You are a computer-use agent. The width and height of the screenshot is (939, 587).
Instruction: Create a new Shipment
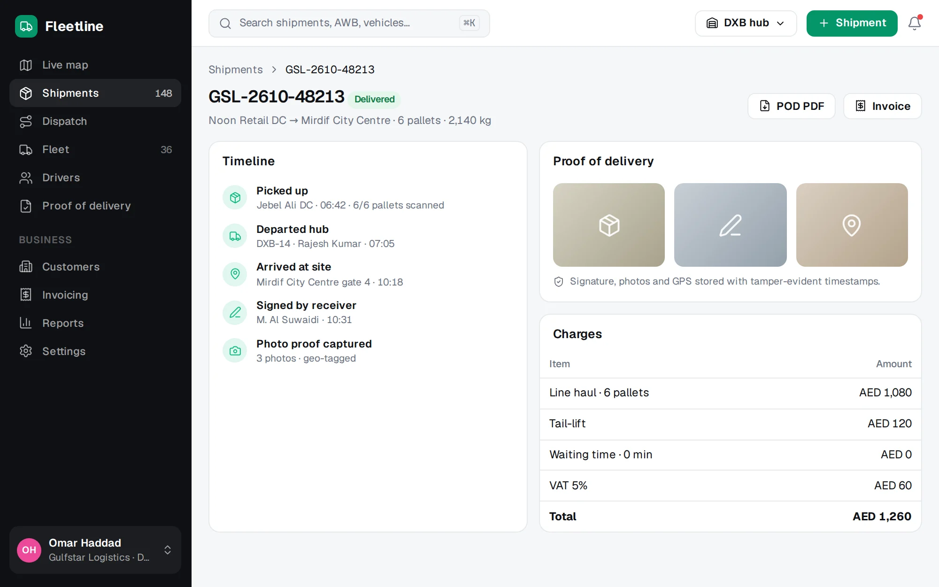click(852, 23)
